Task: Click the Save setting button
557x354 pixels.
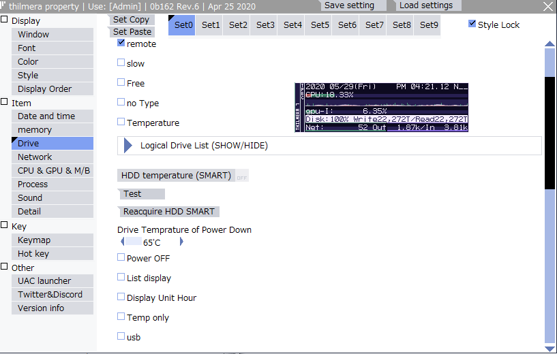Action: [x=353, y=5]
